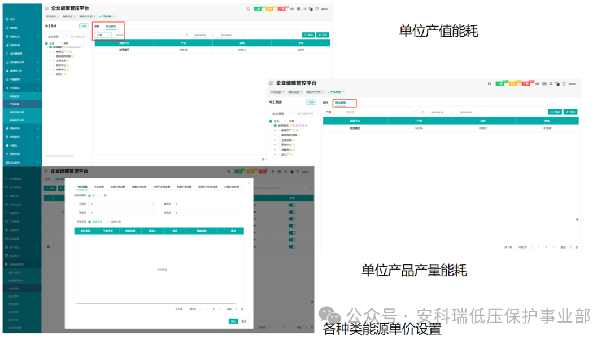Image resolution: width=610 pixels, height=340 pixels.
Task: Cancel price dialog with 取消 button
Action: tap(244, 321)
